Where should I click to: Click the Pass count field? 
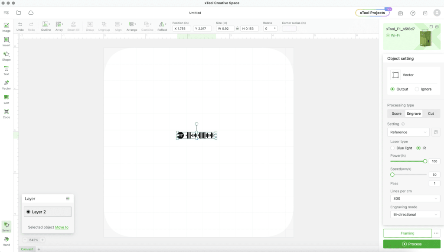click(434, 183)
